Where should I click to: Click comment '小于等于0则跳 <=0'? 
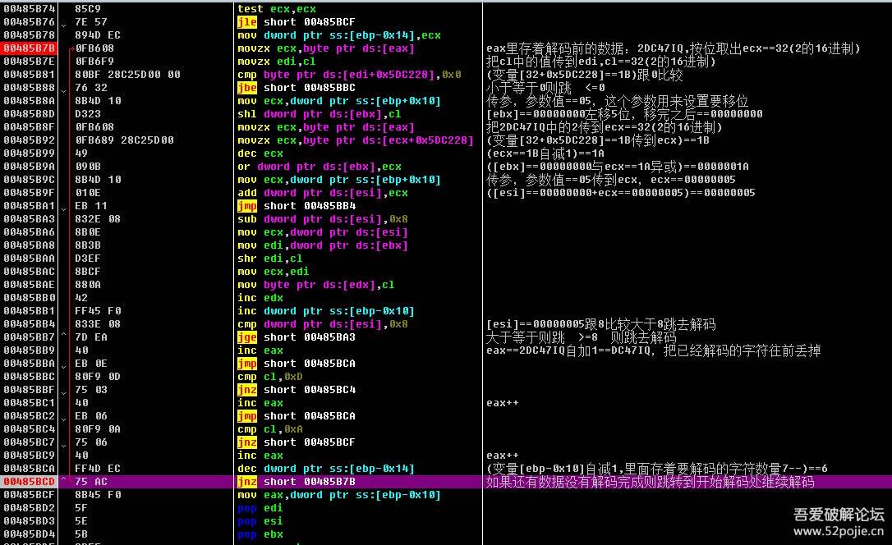pos(545,88)
